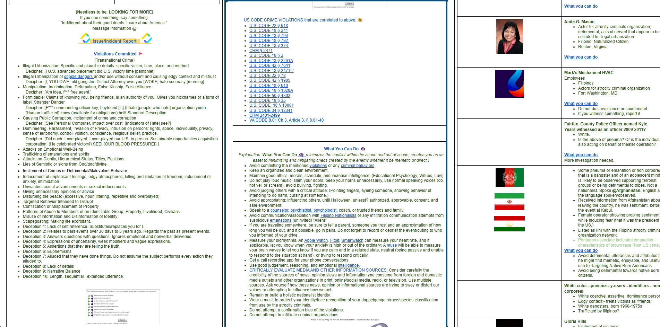Click What you can do under Mark's Mechanical HVAC
The image size is (660, 327).
581,104
